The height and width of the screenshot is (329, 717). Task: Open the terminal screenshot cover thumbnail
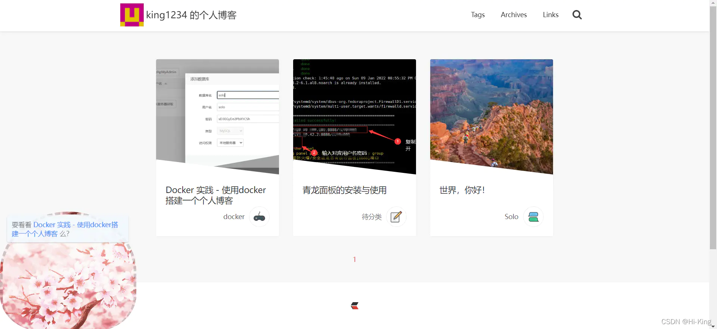[x=354, y=116]
